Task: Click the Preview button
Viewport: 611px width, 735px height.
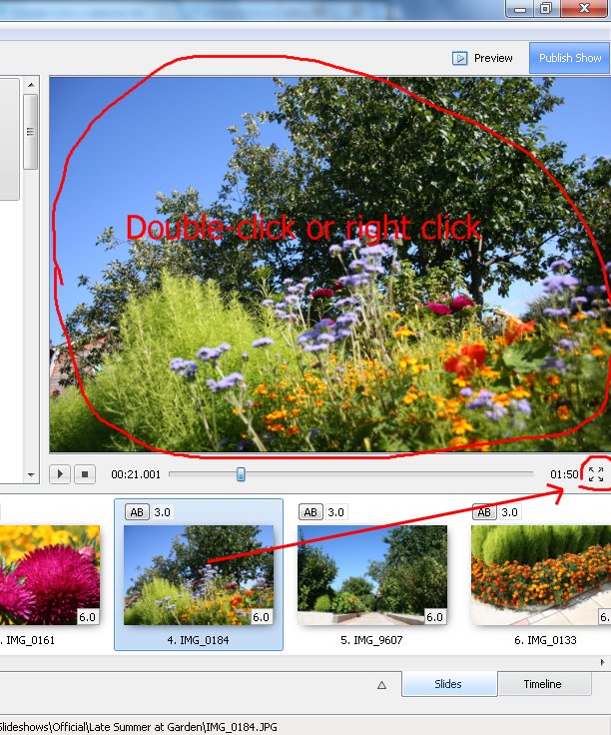Action: 482,58
